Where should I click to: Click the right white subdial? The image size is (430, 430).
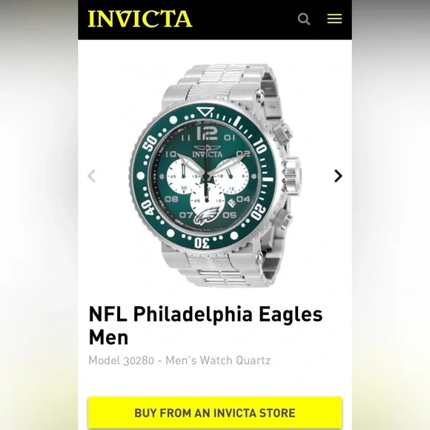click(x=231, y=177)
